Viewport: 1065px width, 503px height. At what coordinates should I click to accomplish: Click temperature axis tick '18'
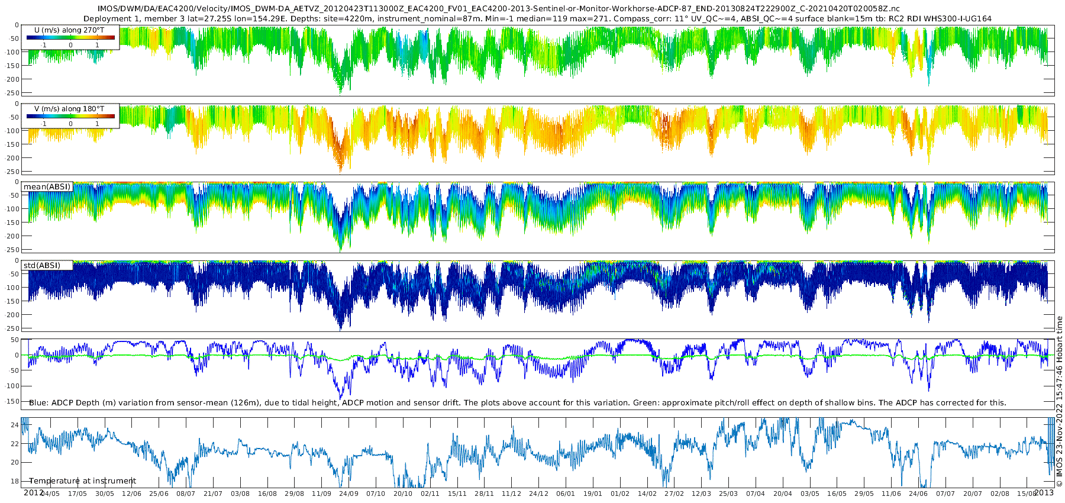click(15, 481)
